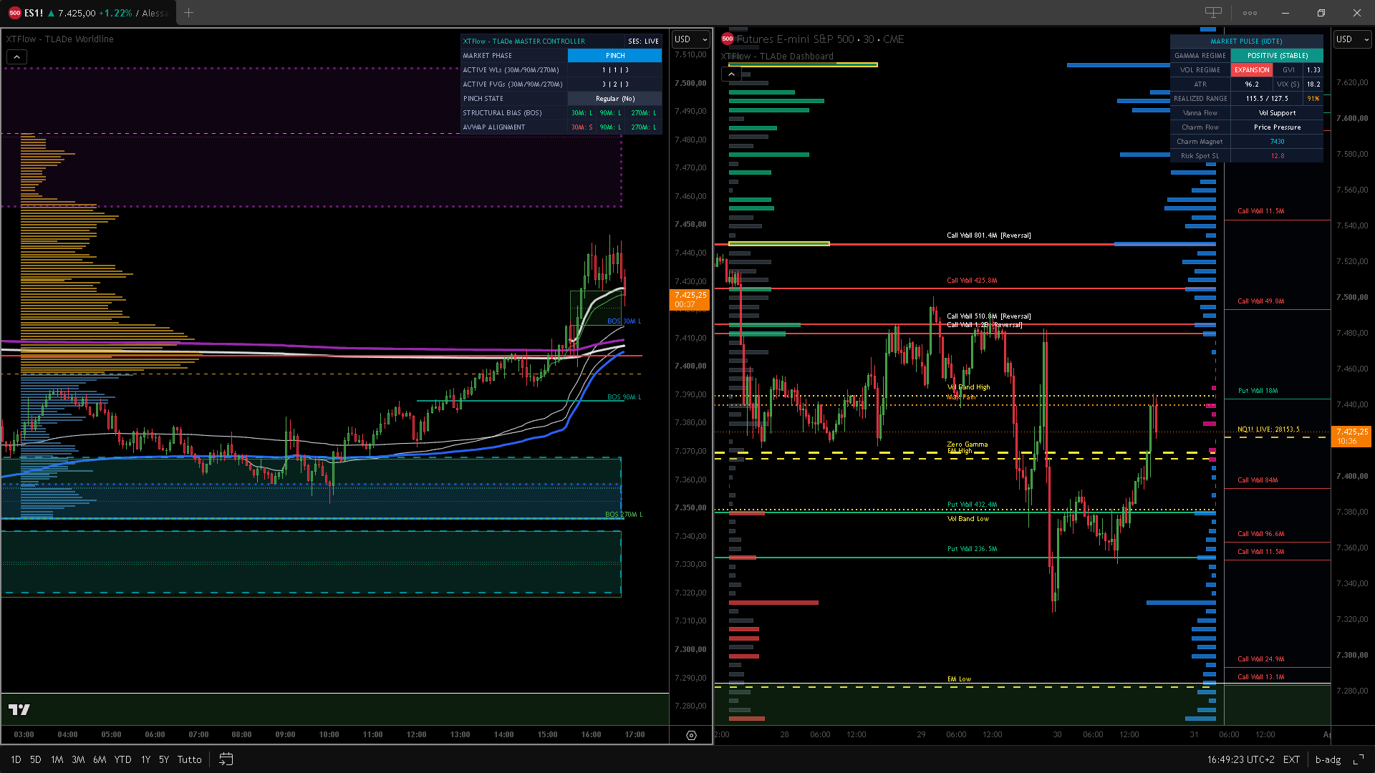Click the orange 7.425,25 price label on Dashboard chart

(1351, 436)
